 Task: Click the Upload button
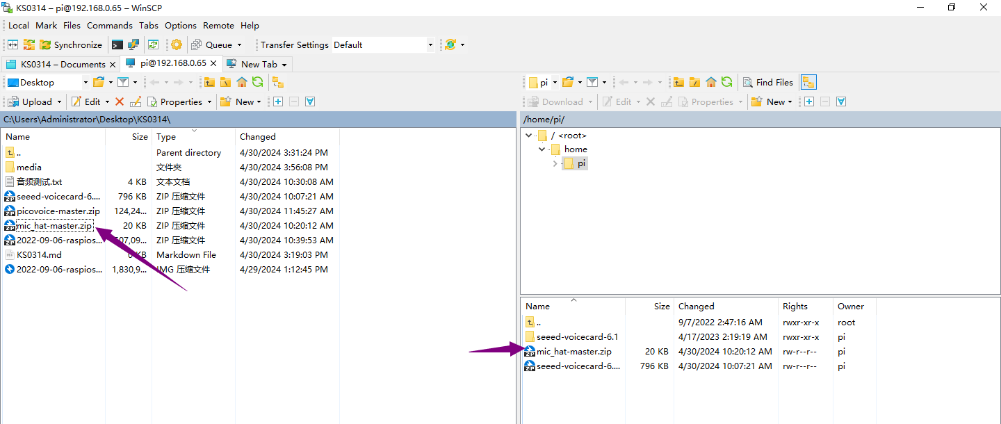click(31, 101)
